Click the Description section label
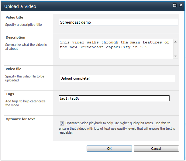This screenshot has height=161, width=186. click(x=15, y=37)
